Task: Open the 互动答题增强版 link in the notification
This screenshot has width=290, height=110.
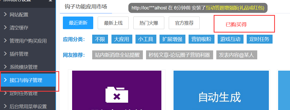Action: [235, 8]
